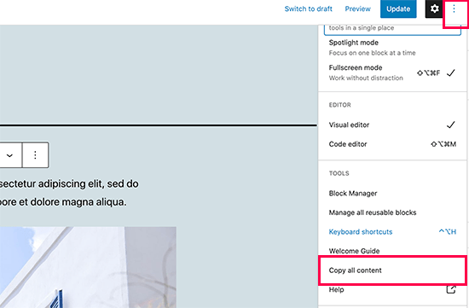Expand the block toolbar chevron dropdown
The height and width of the screenshot is (308, 469).
click(x=10, y=155)
